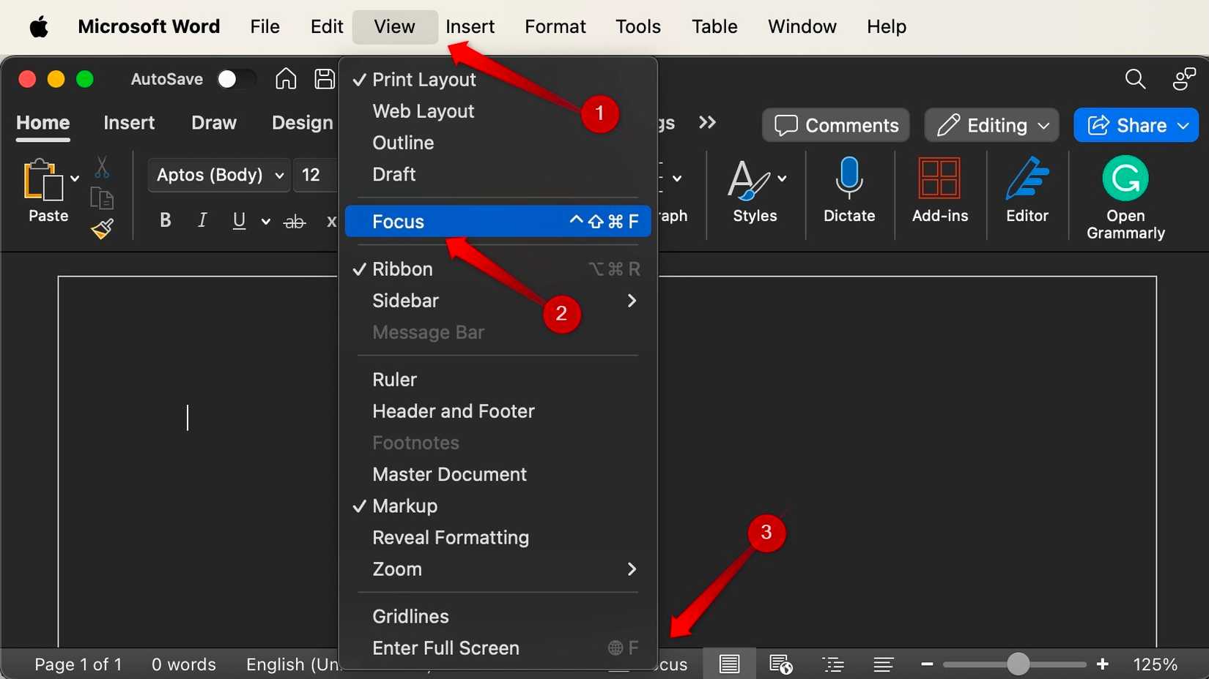Switch to the Draw ribbon tab

(213, 122)
